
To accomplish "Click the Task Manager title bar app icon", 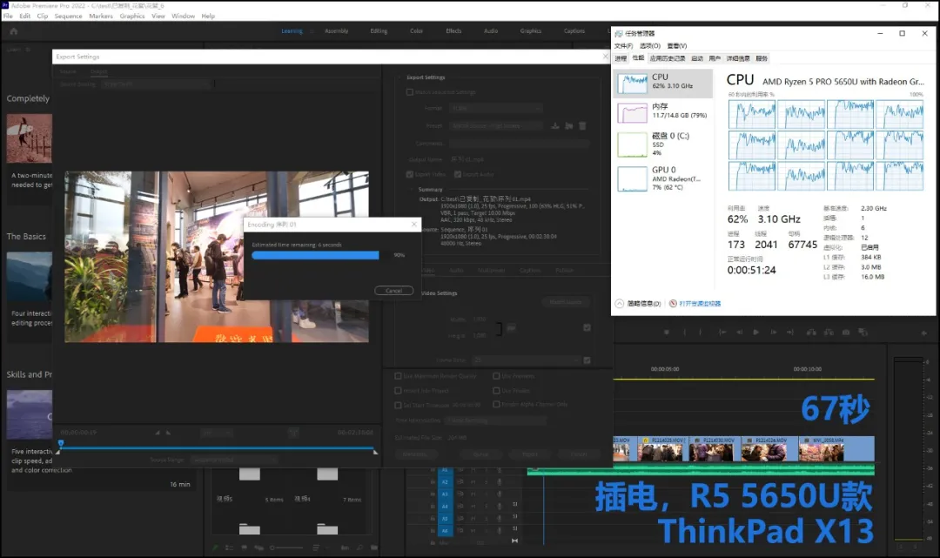I will 619,34.
